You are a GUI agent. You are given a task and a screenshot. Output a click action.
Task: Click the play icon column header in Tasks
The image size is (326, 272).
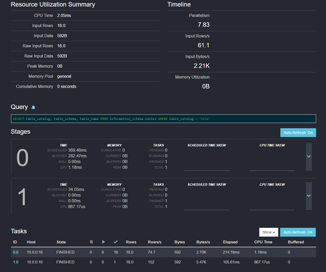pos(104,242)
